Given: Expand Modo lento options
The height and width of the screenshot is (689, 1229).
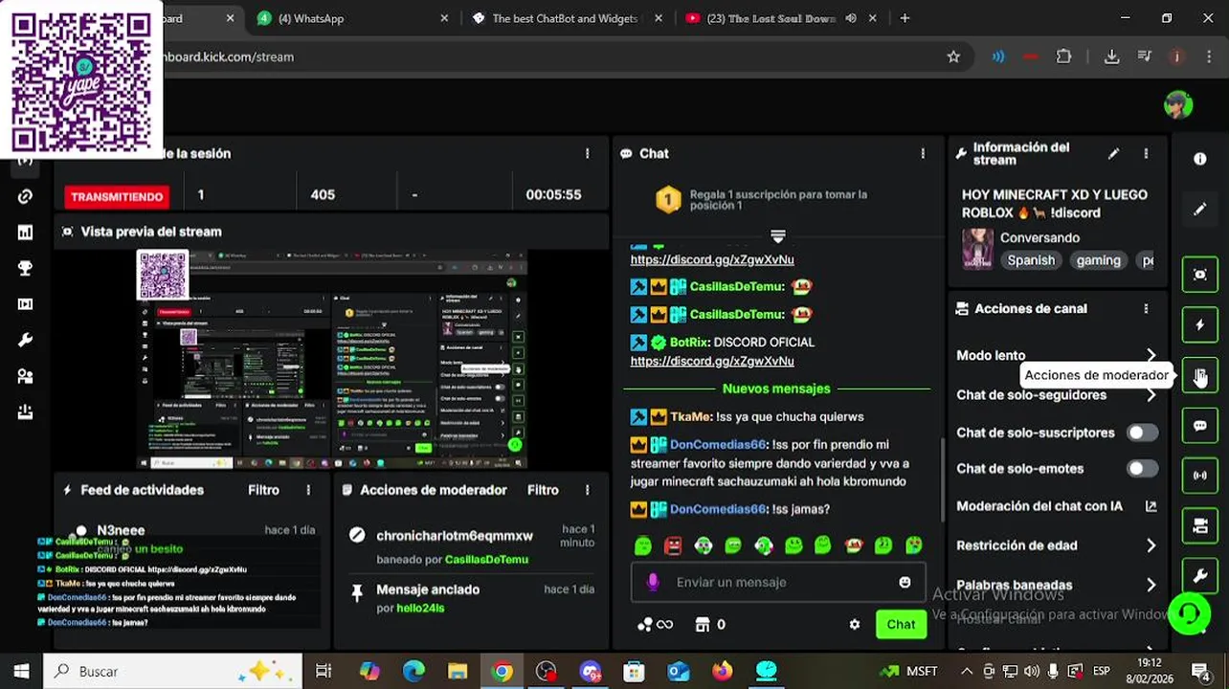Looking at the screenshot, I should pyautogui.click(x=1151, y=355).
